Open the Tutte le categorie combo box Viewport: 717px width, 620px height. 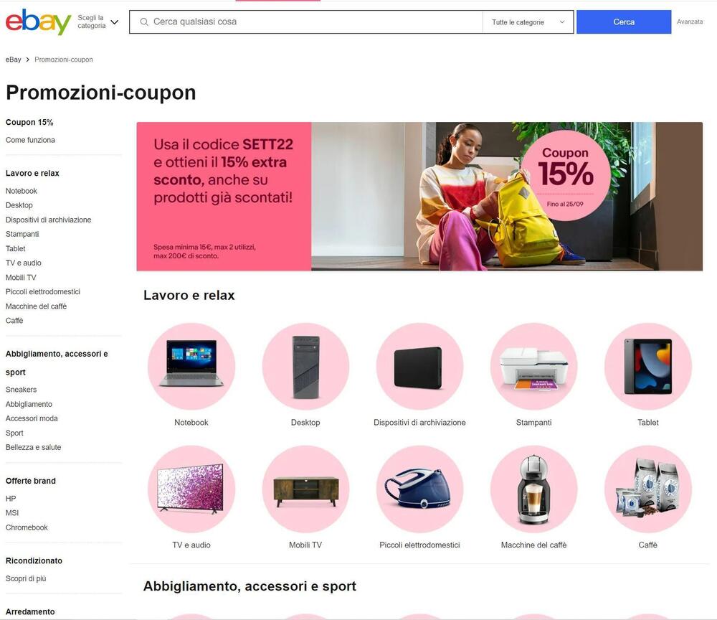click(x=528, y=22)
